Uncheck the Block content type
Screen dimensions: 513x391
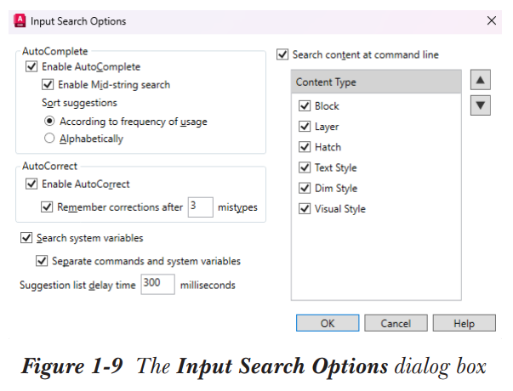[305, 106]
